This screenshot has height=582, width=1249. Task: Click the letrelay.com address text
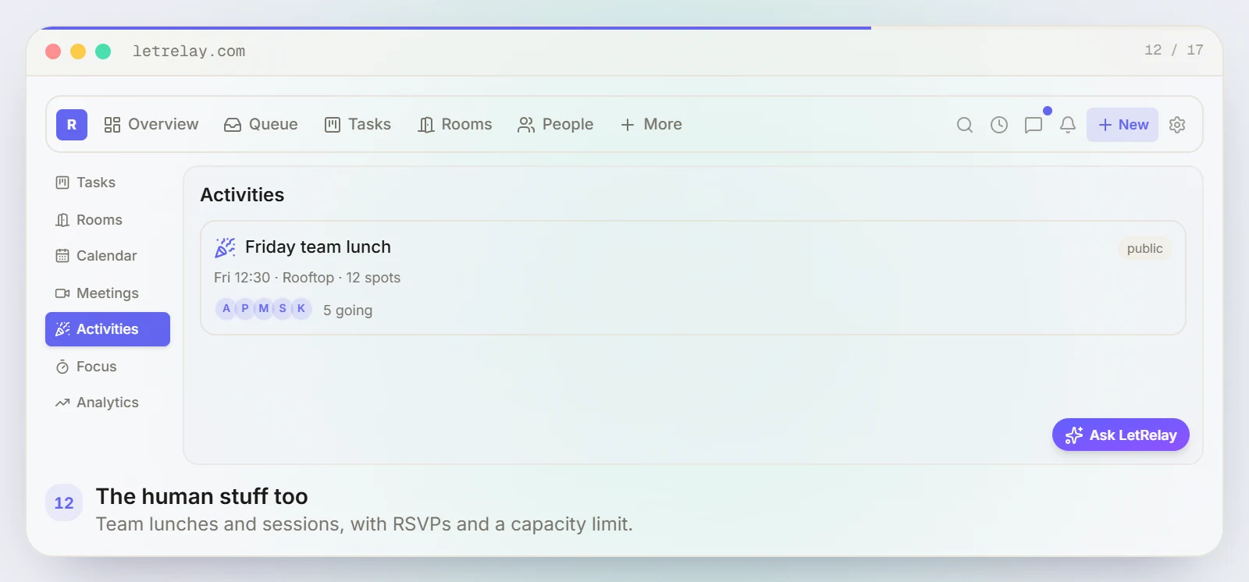click(x=189, y=51)
